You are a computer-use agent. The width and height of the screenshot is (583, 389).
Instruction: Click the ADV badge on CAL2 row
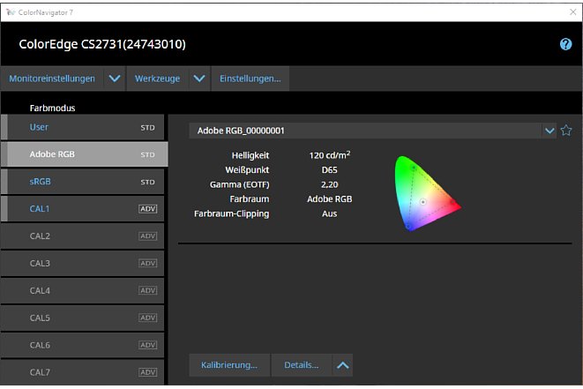click(x=147, y=236)
